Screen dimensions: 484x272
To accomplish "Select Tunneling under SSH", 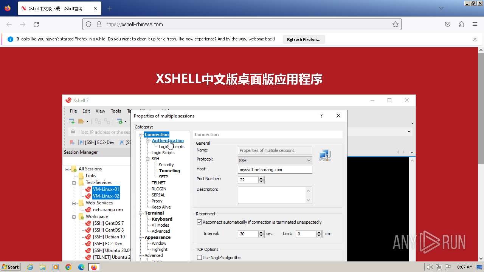I will coord(169,171).
